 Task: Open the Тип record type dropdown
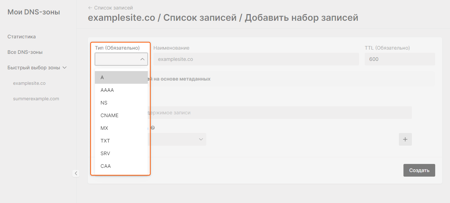click(121, 59)
